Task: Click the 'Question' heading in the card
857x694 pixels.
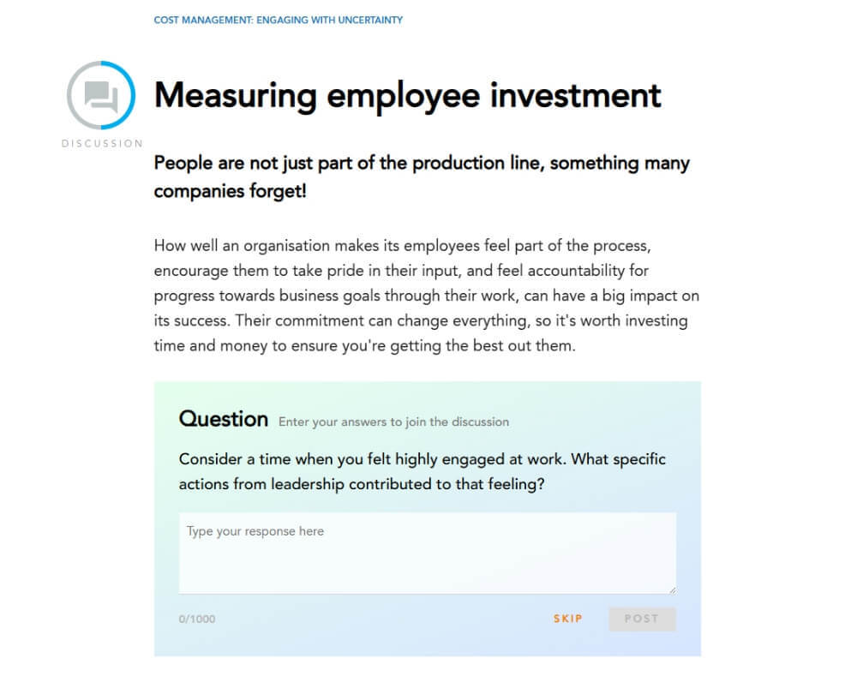Action: pos(223,419)
